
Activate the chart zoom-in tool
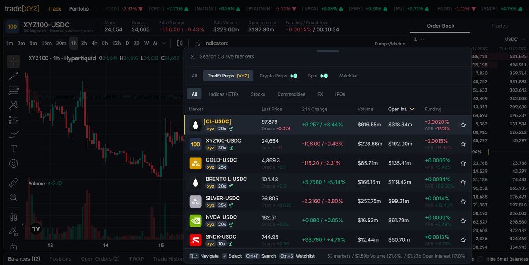(13, 197)
